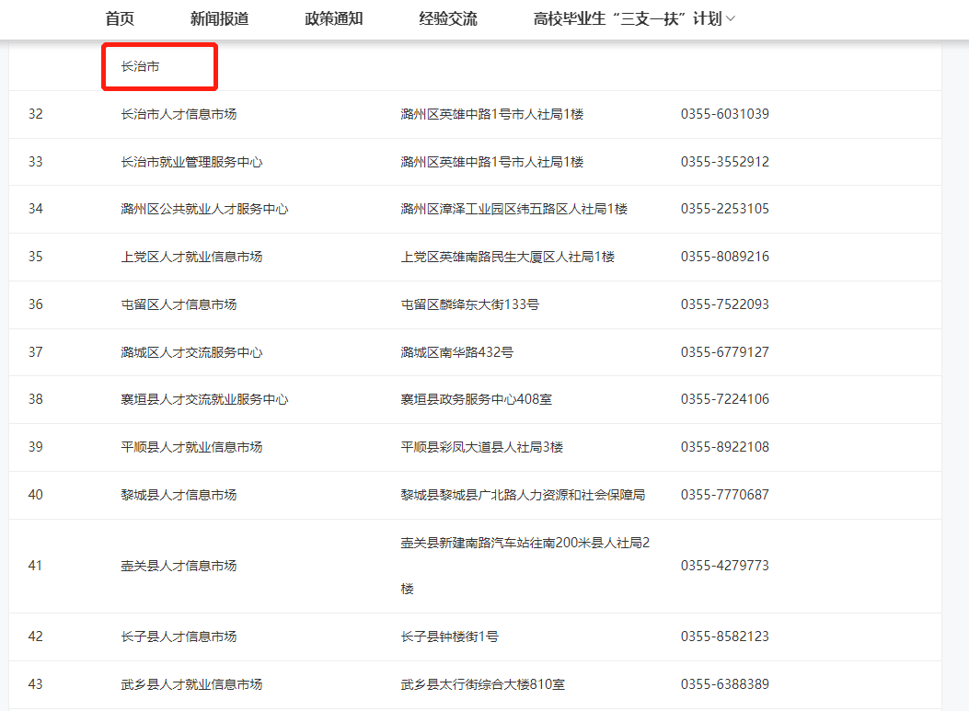Click phone number 0355-3552912
The image size is (969, 711).
pos(725,162)
